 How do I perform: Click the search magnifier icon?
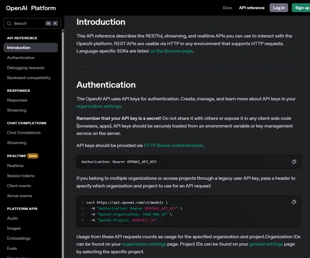pos(9,23)
